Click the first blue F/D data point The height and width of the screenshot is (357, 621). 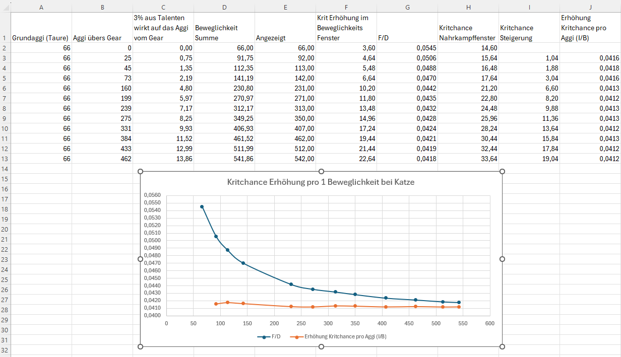pyautogui.click(x=202, y=206)
